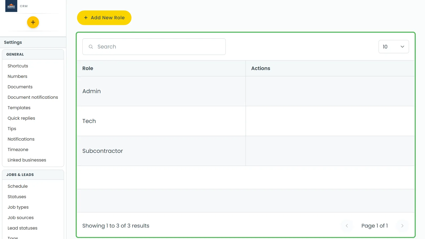Open Tips settings
The width and height of the screenshot is (425, 239).
point(12,129)
